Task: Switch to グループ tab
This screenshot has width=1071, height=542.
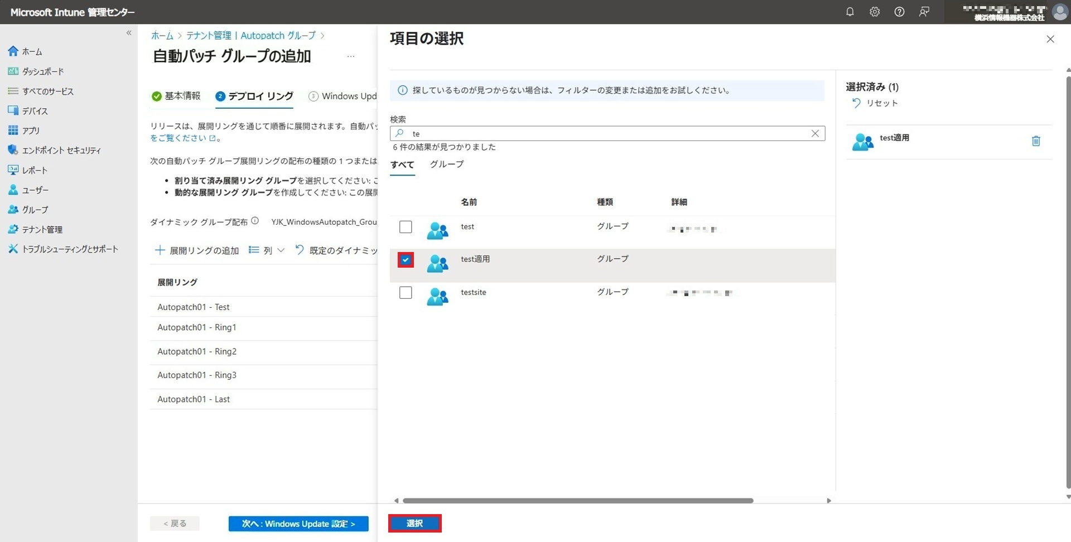Action: [x=447, y=164]
